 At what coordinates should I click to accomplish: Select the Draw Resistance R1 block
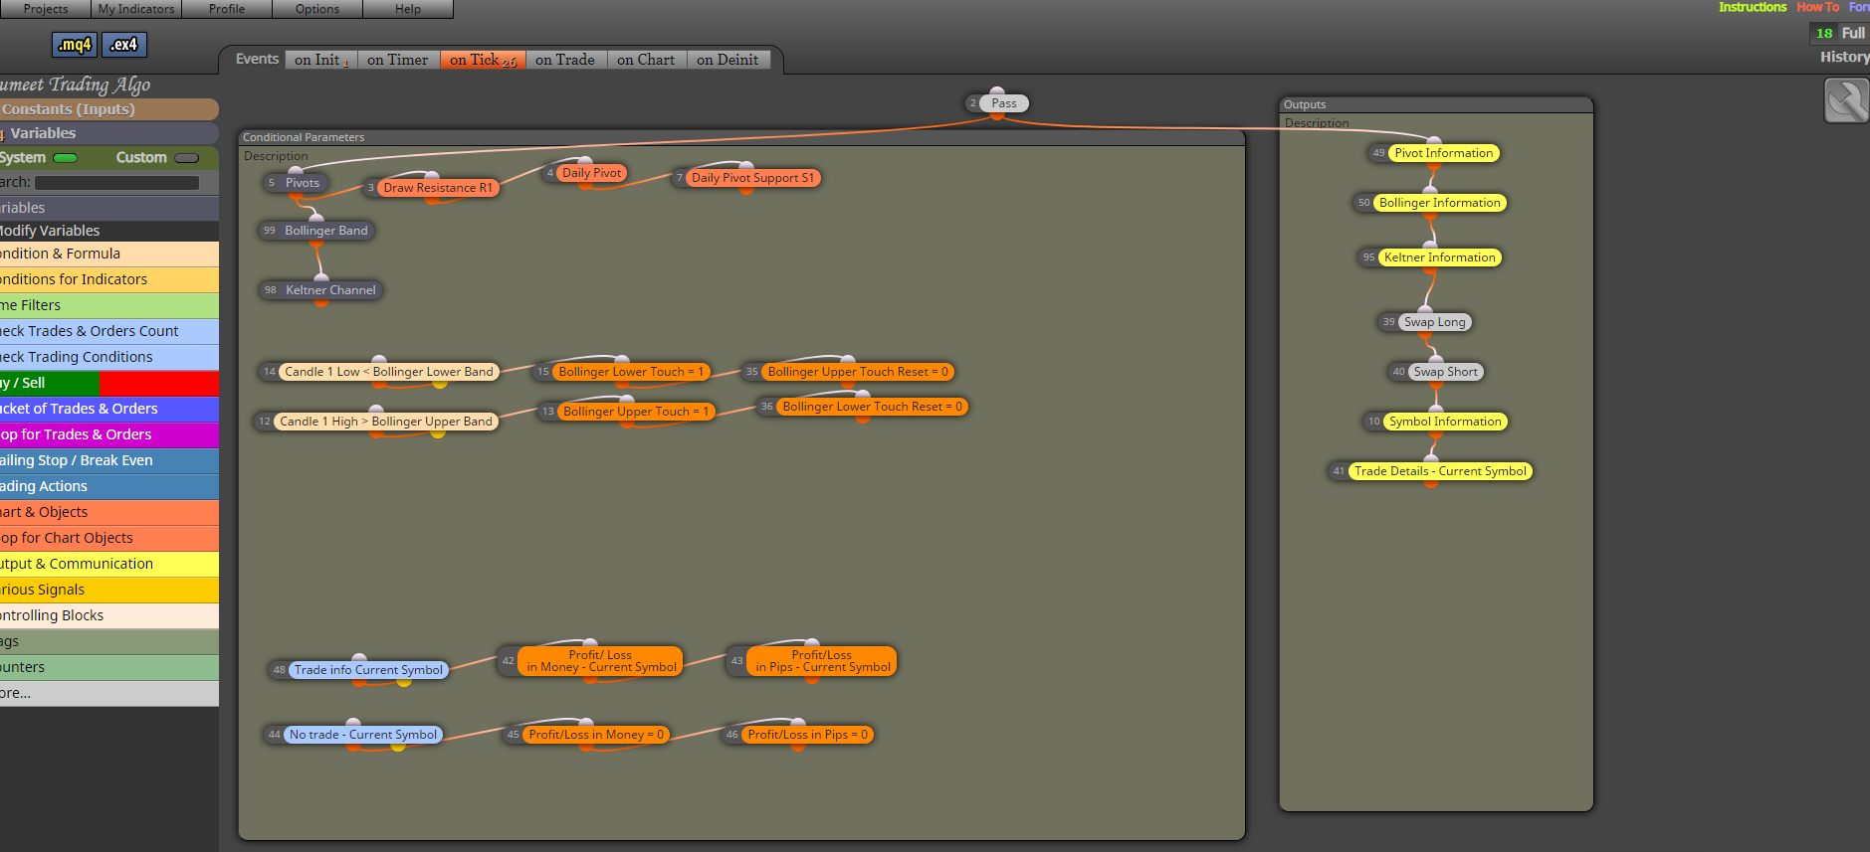click(x=438, y=188)
